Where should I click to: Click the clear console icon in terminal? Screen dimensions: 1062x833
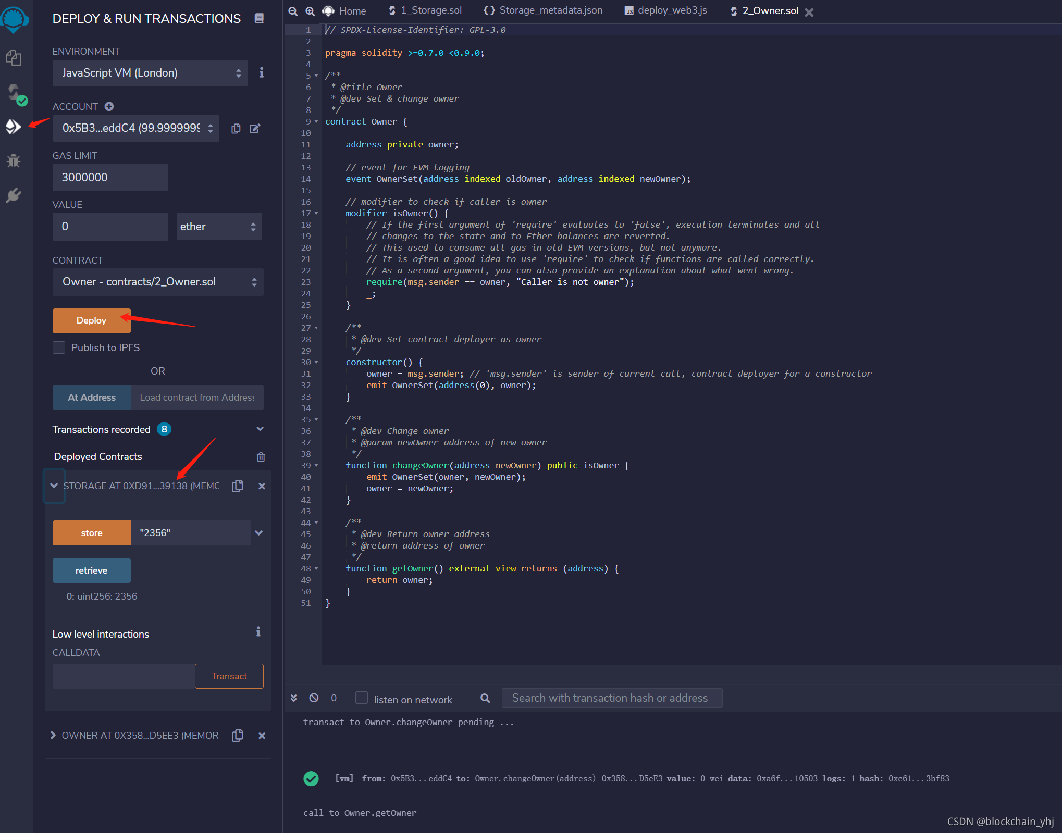(x=314, y=698)
